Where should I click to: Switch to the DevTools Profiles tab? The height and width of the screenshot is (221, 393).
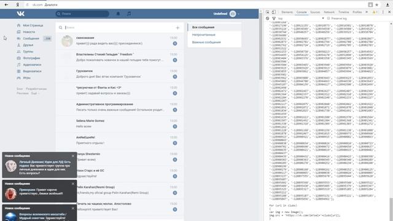click(357, 12)
